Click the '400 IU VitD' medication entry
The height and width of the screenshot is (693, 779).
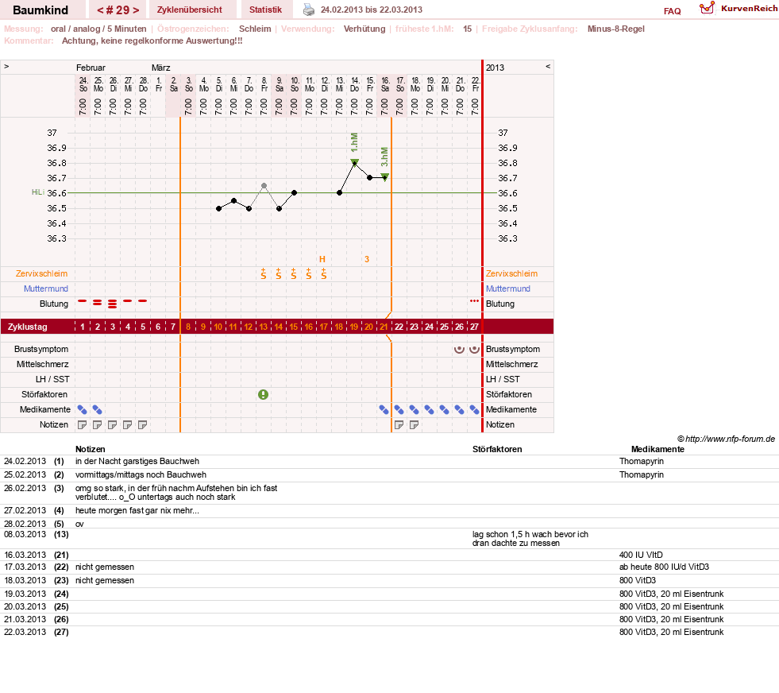click(x=641, y=555)
